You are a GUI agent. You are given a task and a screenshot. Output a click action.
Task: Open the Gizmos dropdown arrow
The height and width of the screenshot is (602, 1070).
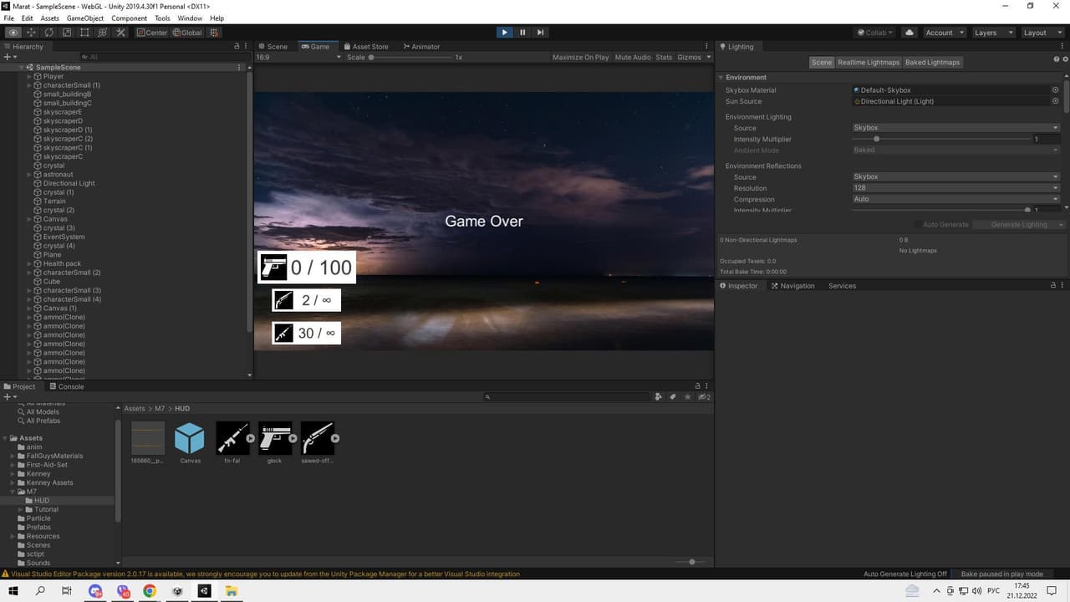tap(709, 58)
